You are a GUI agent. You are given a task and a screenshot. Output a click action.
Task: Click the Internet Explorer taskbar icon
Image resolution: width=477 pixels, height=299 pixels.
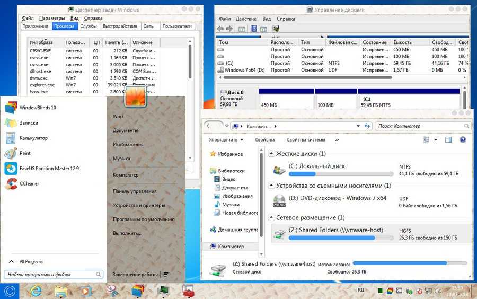36,291
